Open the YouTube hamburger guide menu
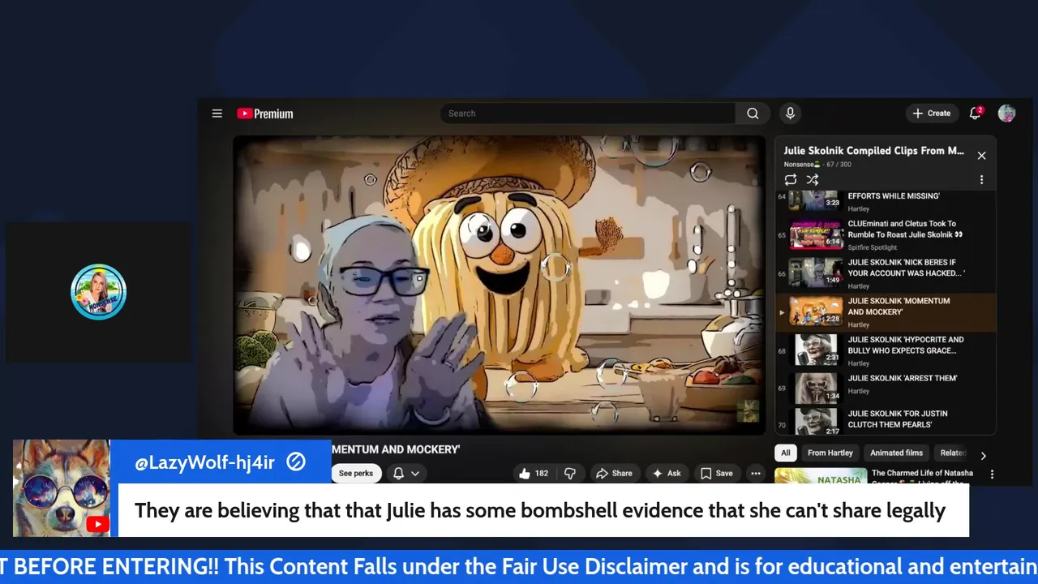The width and height of the screenshot is (1038, 584). tap(217, 114)
